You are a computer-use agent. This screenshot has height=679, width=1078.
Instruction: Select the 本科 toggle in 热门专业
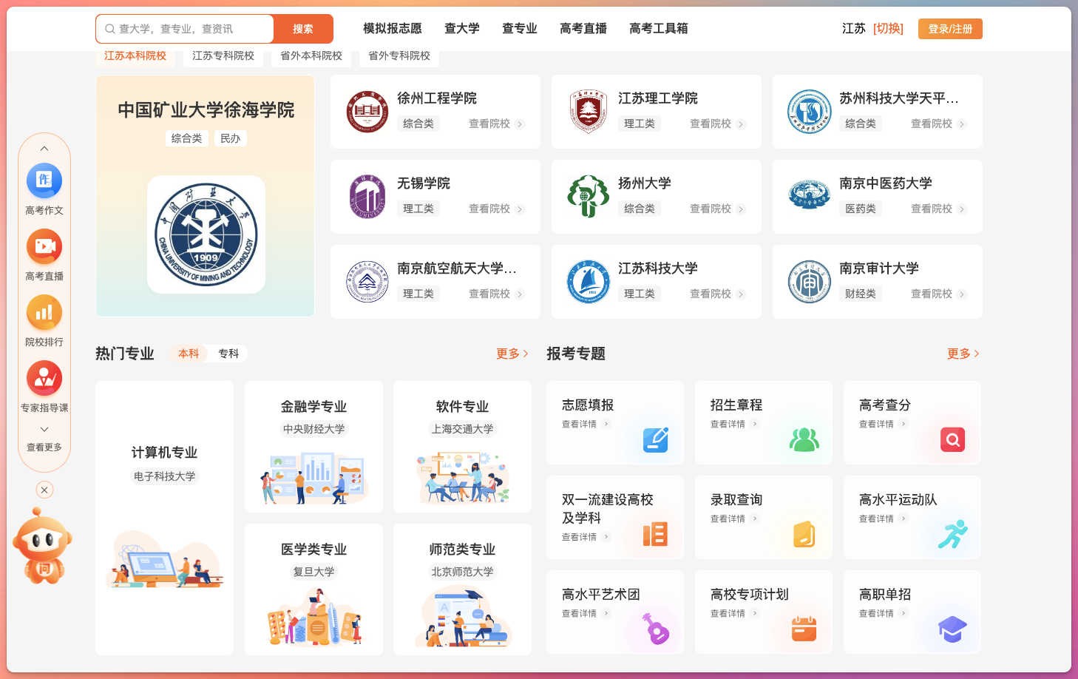point(189,354)
